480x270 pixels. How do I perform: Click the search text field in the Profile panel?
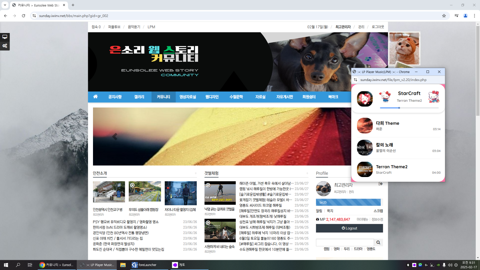[x=345, y=242]
